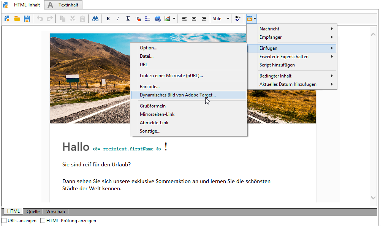Image resolution: width=383 pixels, height=226 pixels.
Task: Insert a hyperlink with the globe icon
Action: 158,19
